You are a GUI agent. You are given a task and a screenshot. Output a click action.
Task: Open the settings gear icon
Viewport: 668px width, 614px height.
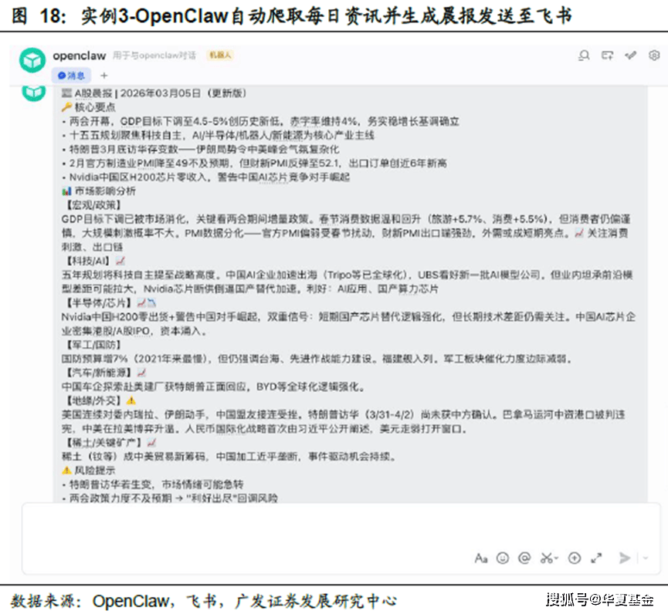654,56
